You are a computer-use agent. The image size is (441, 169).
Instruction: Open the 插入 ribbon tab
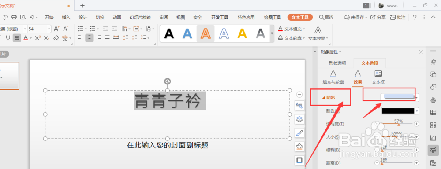click(66, 18)
